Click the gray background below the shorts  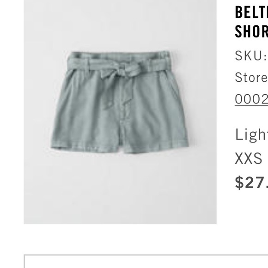(120, 188)
